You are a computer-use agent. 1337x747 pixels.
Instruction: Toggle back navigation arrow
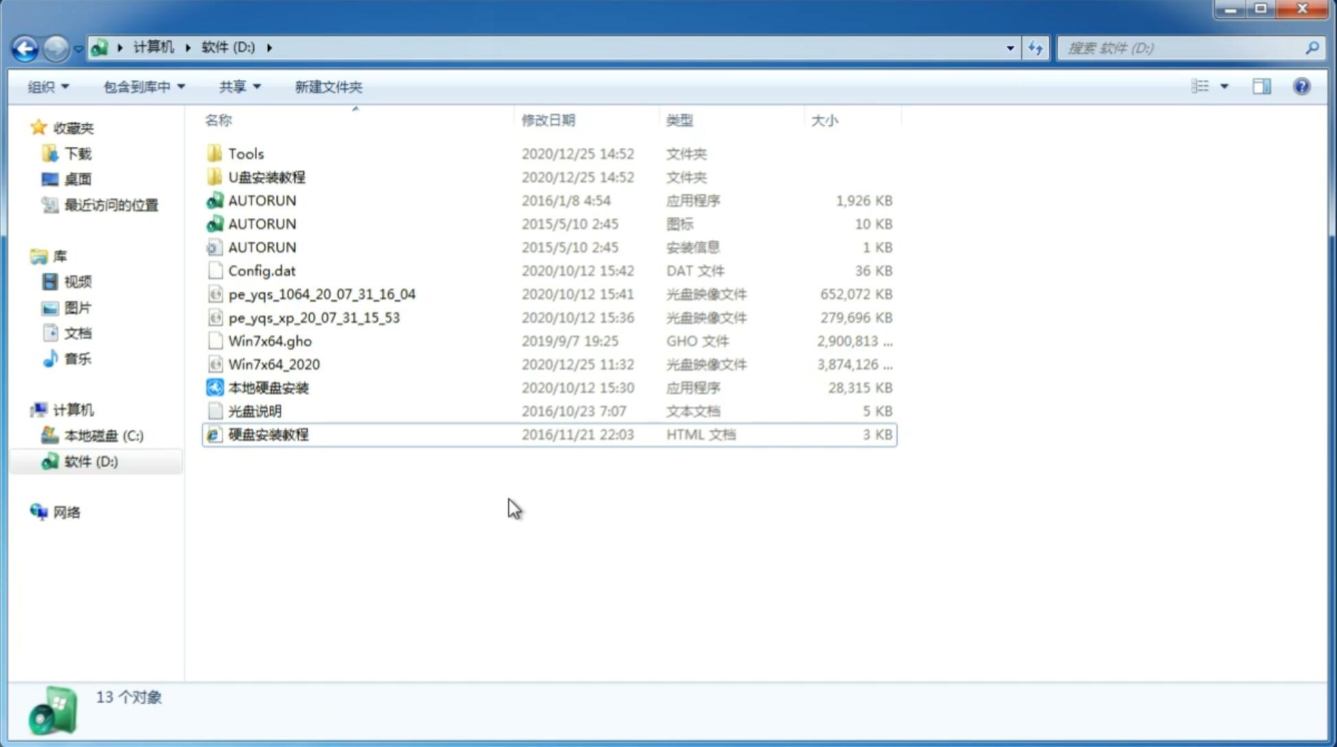25,47
